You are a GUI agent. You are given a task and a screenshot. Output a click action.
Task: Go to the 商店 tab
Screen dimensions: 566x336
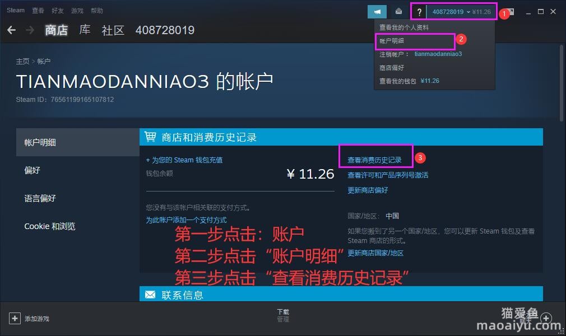click(56, 30)
